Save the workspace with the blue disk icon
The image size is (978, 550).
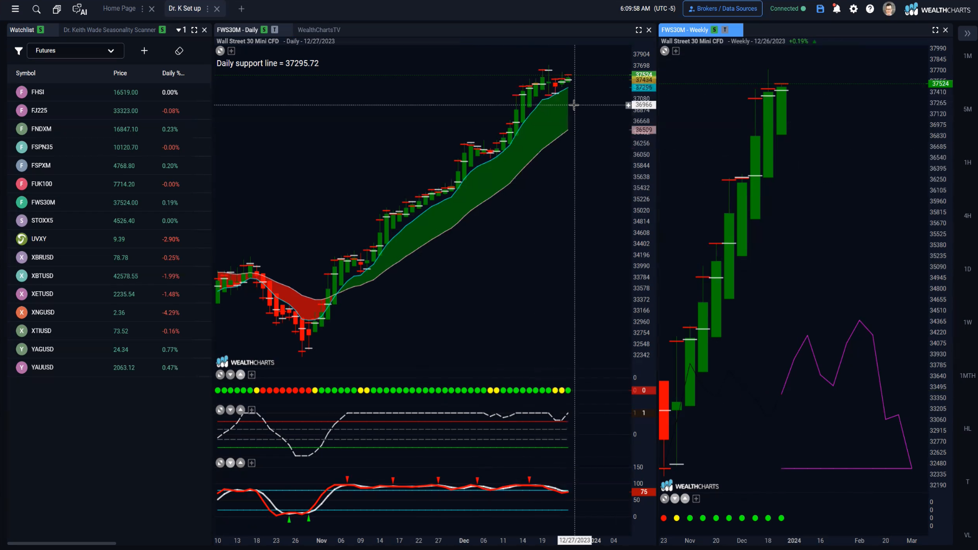820,9
